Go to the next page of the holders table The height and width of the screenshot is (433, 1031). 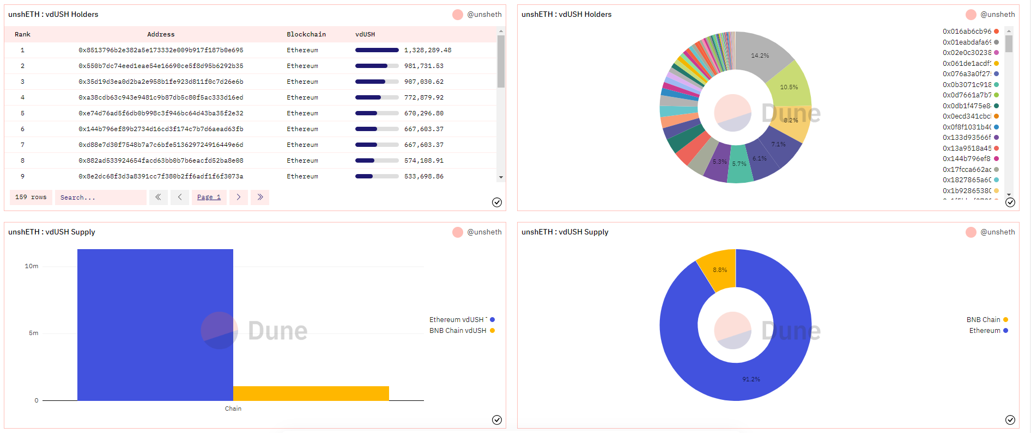coord(239,197)
